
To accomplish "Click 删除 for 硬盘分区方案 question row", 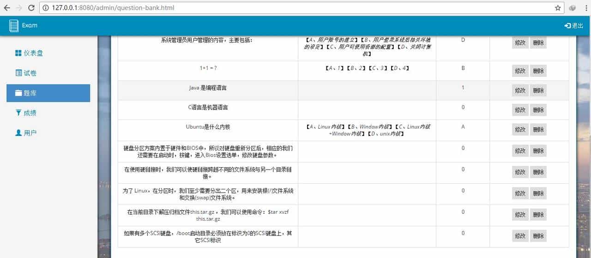I will point(538,151).
